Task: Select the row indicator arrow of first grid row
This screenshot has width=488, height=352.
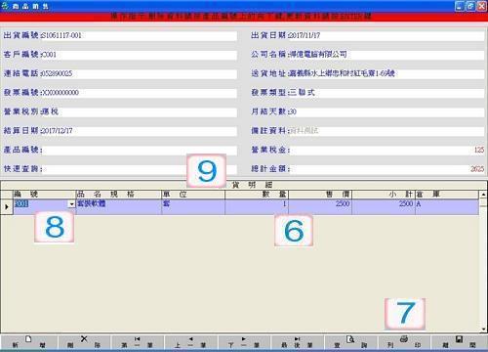Action: click(x=7, y=206)
